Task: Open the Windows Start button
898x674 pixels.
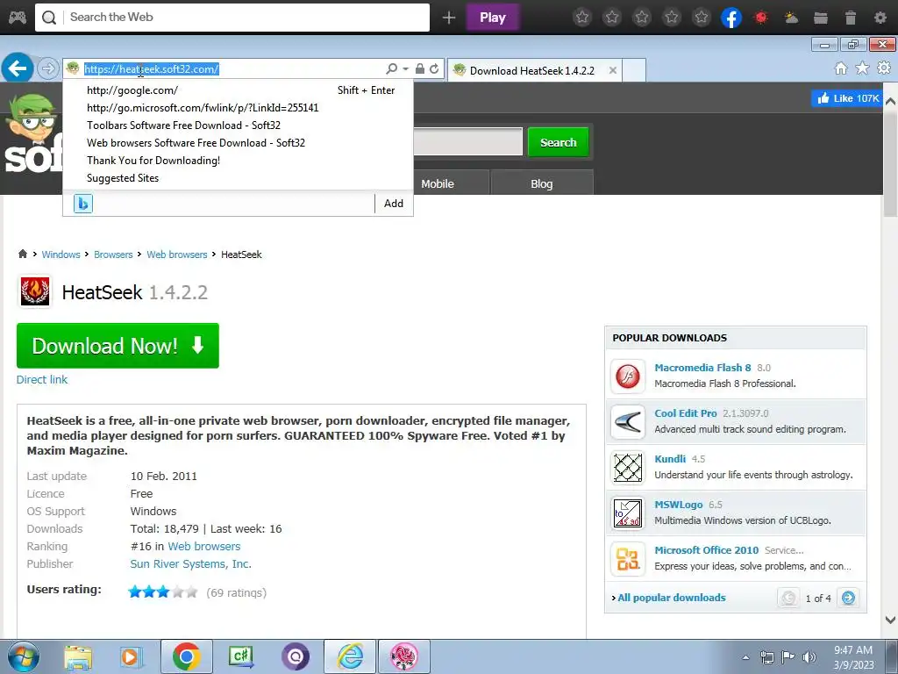Action: (x=23, y=656)
